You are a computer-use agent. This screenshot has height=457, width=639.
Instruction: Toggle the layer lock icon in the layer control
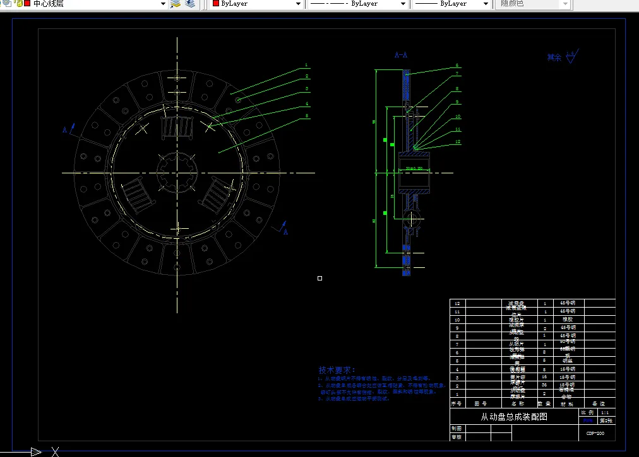click(x=19, y=3)
